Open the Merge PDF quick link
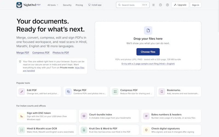 pos(23,53)
